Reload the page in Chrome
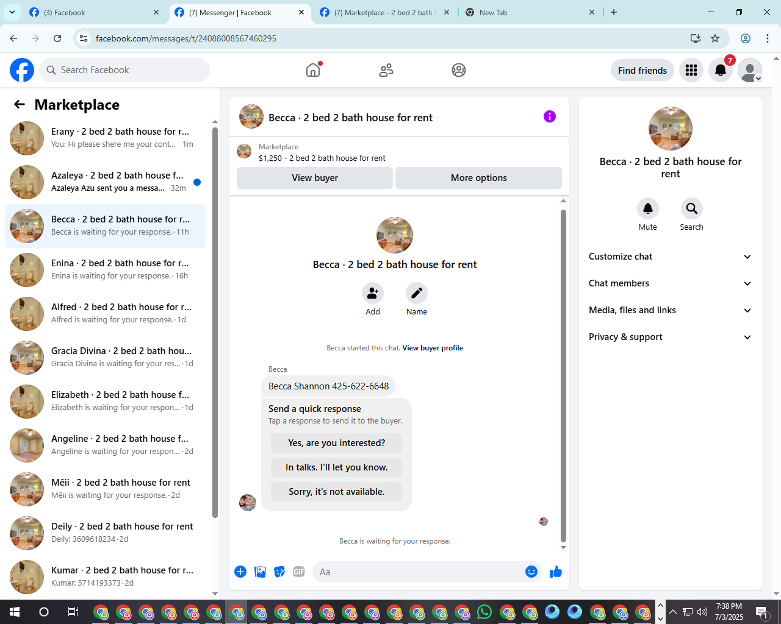The height and width of the screenshot is (624, 781). coord(57,38)
